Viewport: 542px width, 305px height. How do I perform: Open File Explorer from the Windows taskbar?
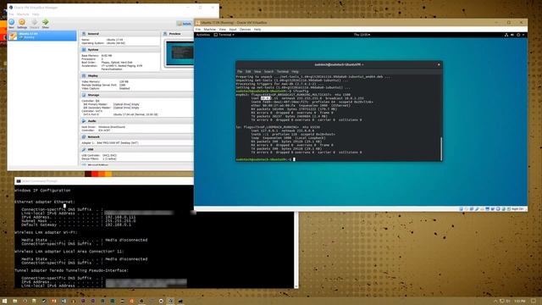[15, 302]
